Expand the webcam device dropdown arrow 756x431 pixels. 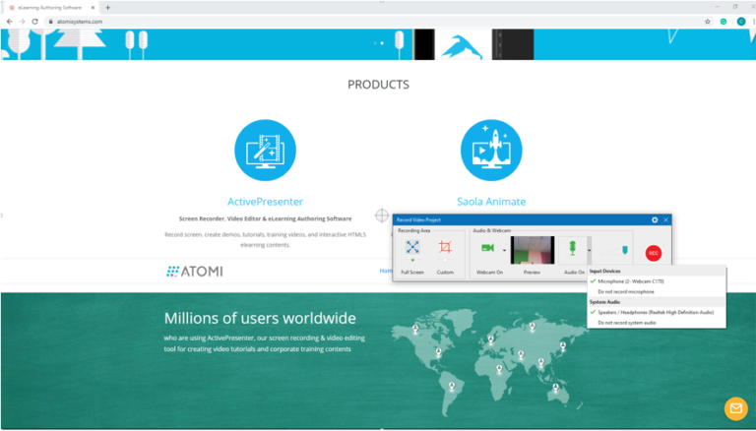click(x=504, y=250)
